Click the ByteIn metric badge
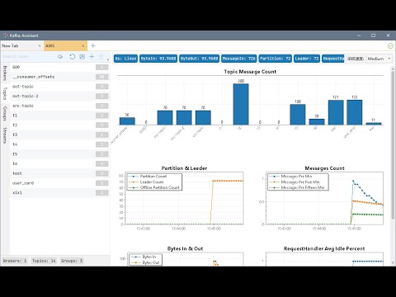The image size is (396, 297). [158, 59]
